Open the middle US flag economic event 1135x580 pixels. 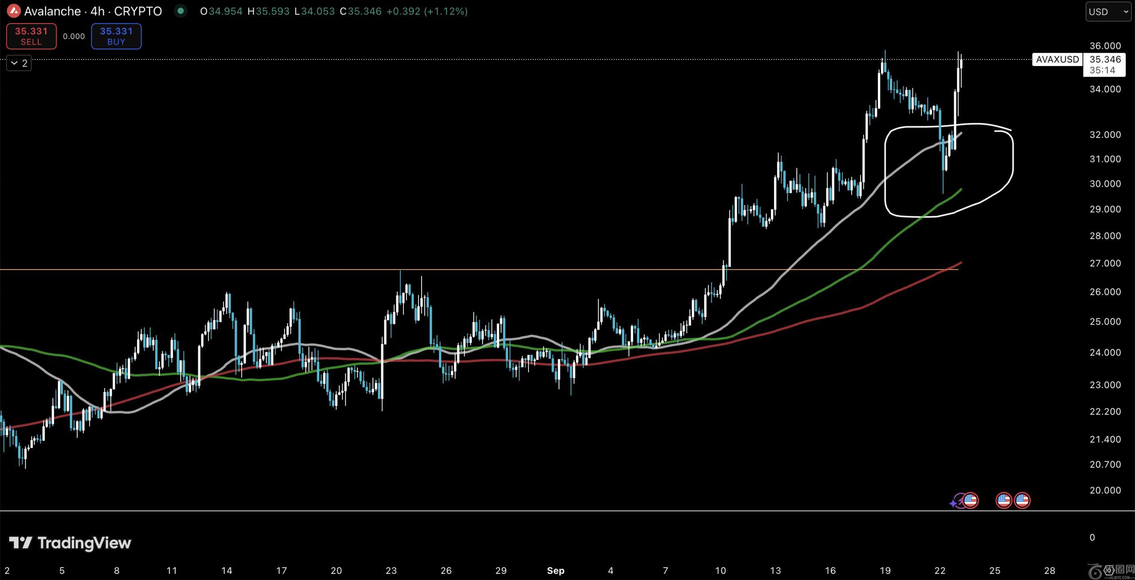(x=1004, y=501)
